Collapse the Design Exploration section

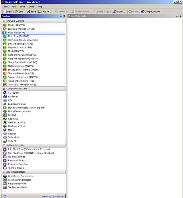pyautogui.click(x=4, y=172)
